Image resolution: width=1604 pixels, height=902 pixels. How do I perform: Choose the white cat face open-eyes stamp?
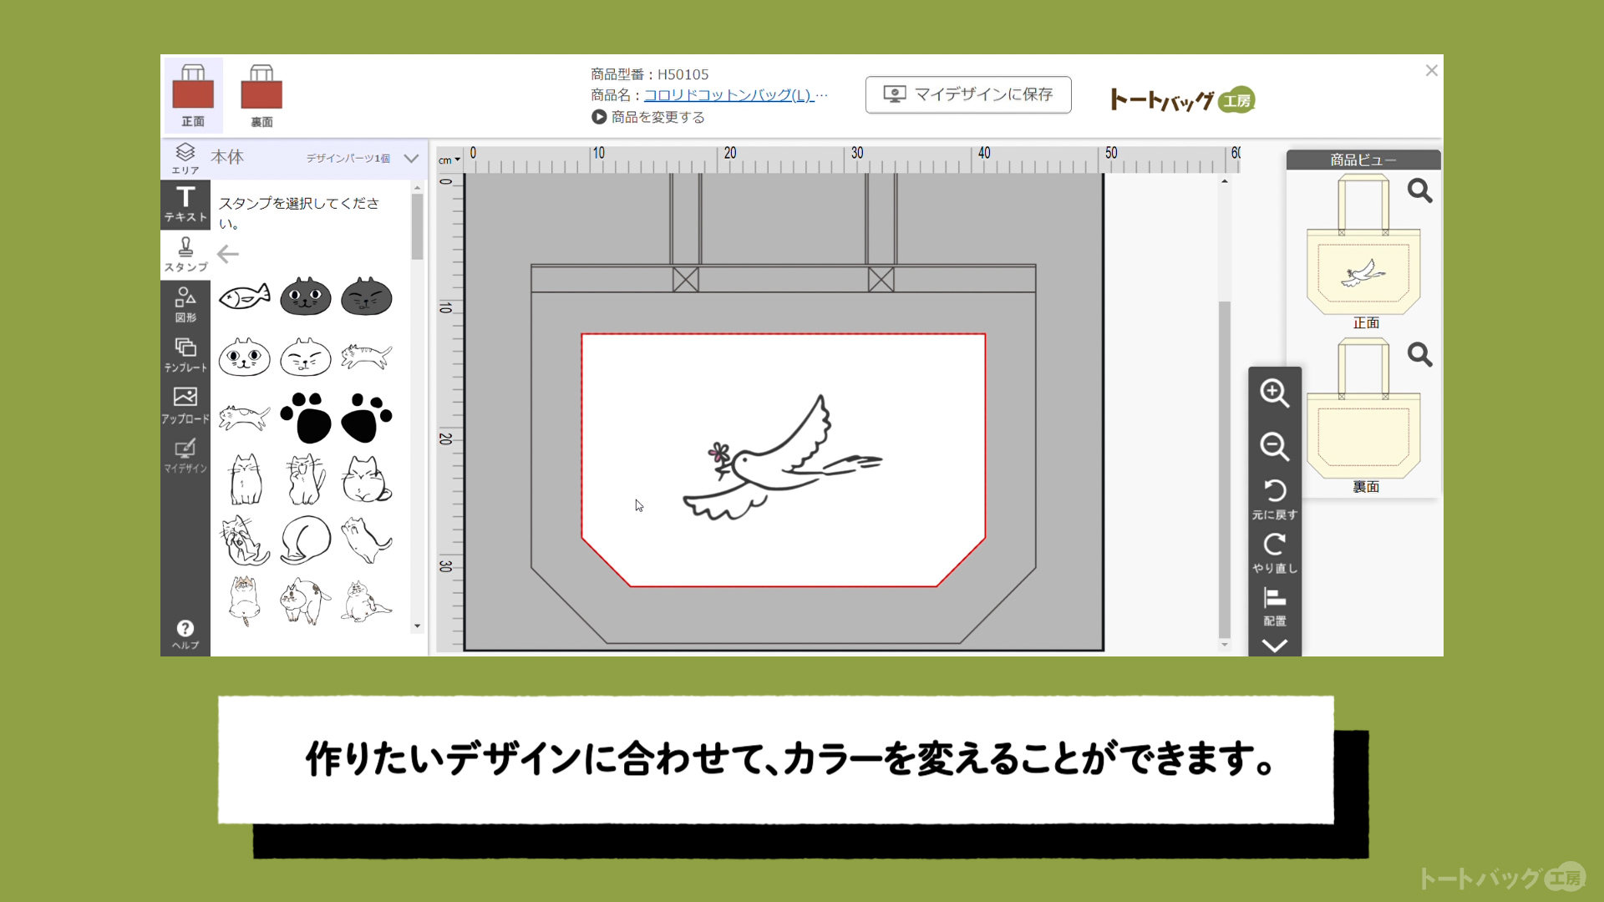(245, 357)
